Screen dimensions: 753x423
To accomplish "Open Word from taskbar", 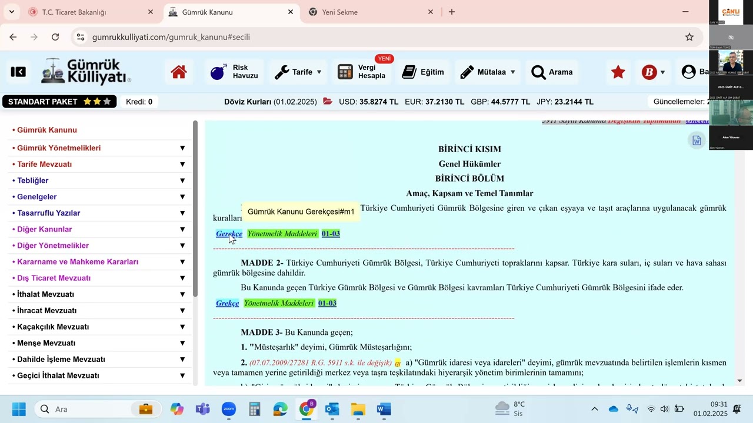I will click(384, 409).
